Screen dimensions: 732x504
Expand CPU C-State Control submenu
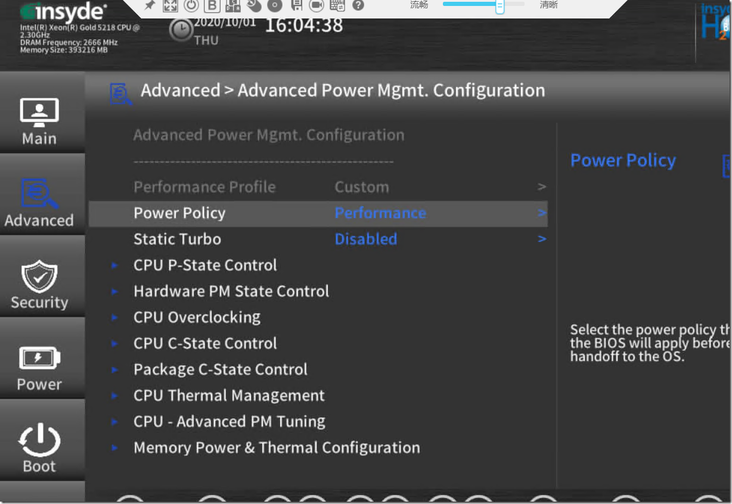[x=205, y=344]
